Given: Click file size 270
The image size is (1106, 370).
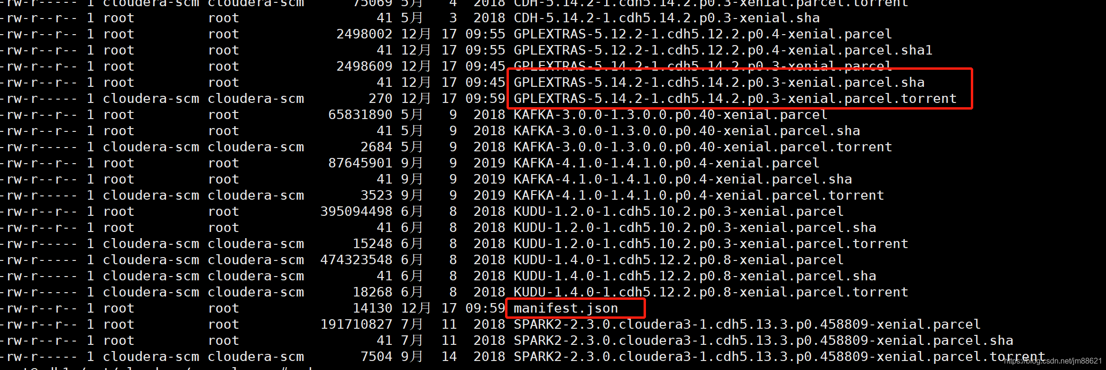Looking at the screenshot, I should (380, 99).
